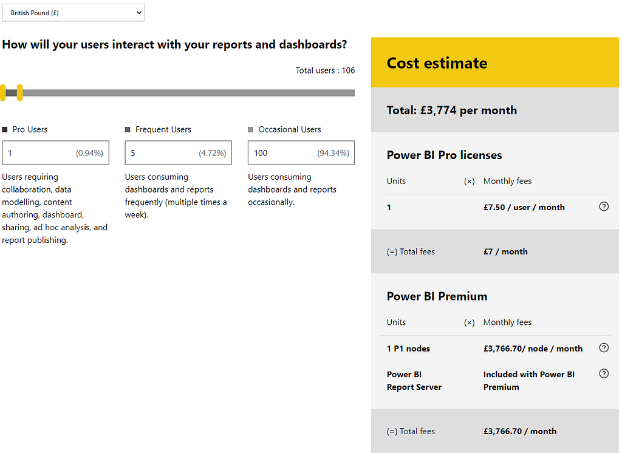The width and height of the screenshot is (622, 453).
Task: Click the Pro Users legend square
Action: click(5, 129)
